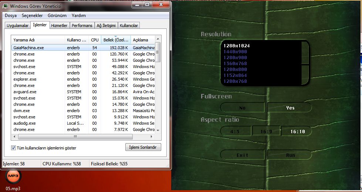The image size is (362, 192).
Task: Select the 1280x768 resolution
Action: click(235, 81)
